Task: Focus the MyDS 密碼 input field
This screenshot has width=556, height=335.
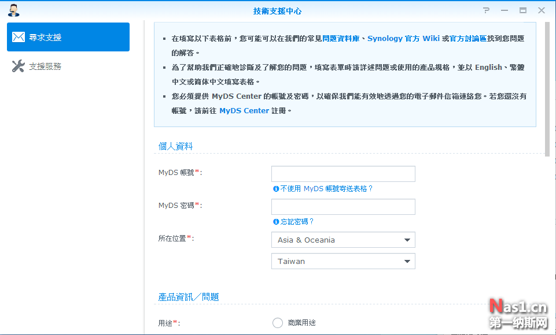Action: [343, 207]
